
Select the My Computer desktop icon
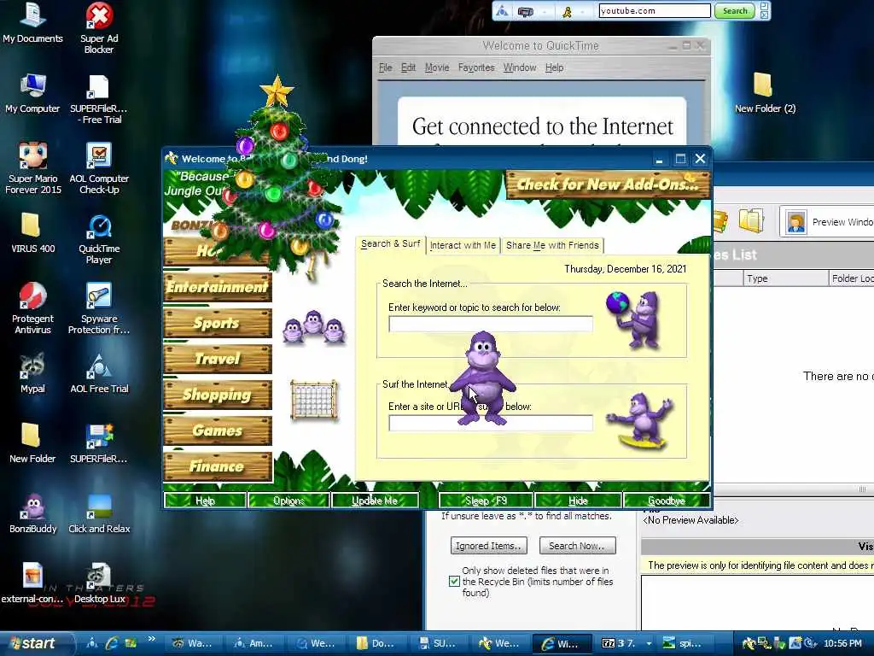click(32, 93)
